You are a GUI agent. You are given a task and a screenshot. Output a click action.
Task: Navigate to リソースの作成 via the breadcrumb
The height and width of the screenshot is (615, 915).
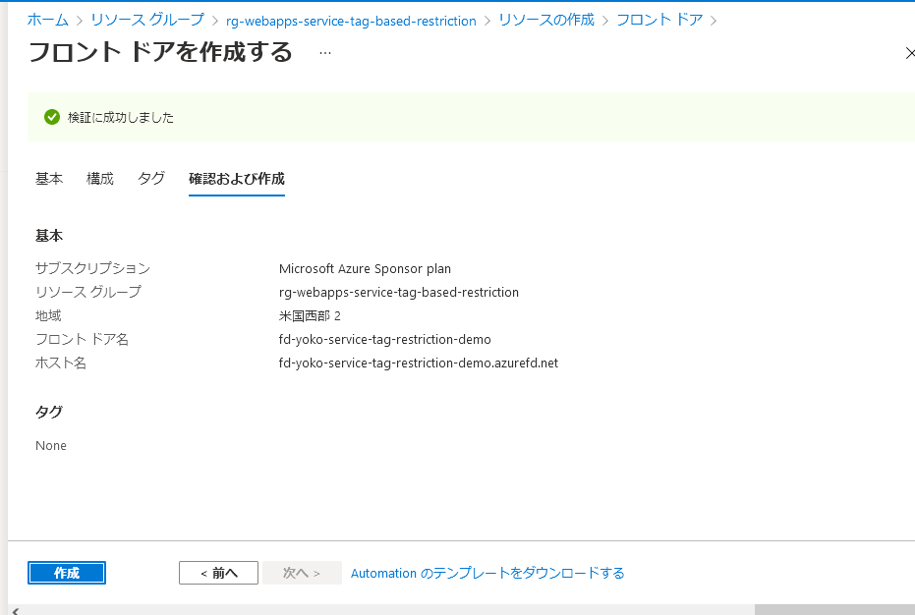point(545,20)
